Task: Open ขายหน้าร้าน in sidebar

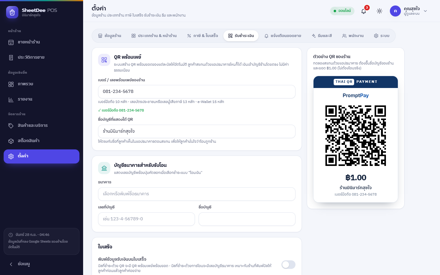Action: pos(42,42)
